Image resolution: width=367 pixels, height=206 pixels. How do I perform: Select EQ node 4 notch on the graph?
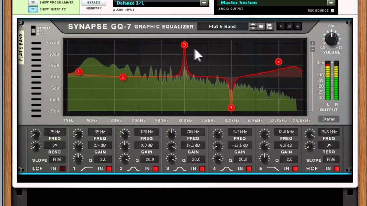pyautogui.click(x=231, y=108)
